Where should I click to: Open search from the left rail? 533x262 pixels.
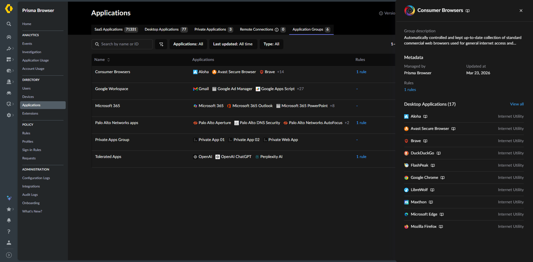9,24
